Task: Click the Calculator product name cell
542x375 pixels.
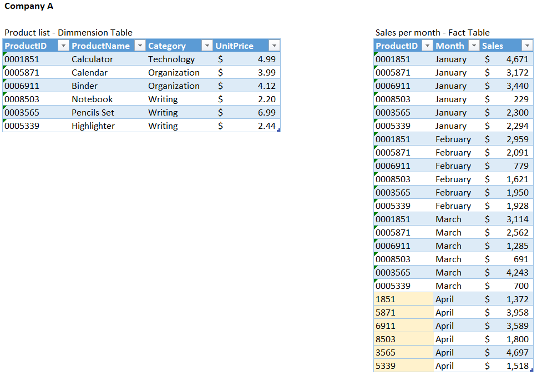Action: tap(92, 59)
